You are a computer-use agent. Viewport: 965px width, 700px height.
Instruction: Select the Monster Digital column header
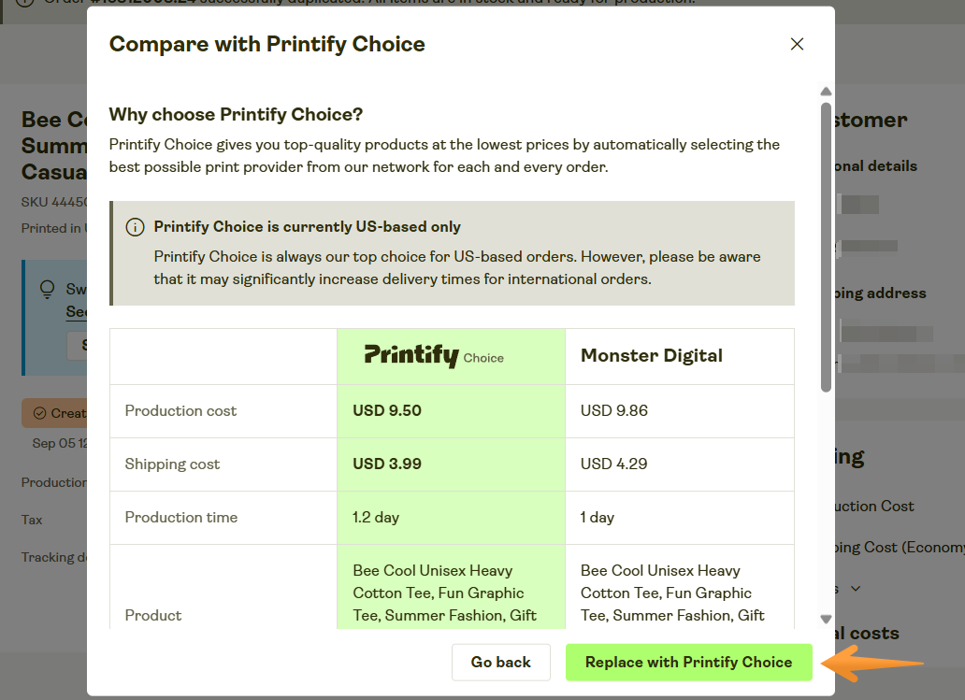(x=652, y=356)
